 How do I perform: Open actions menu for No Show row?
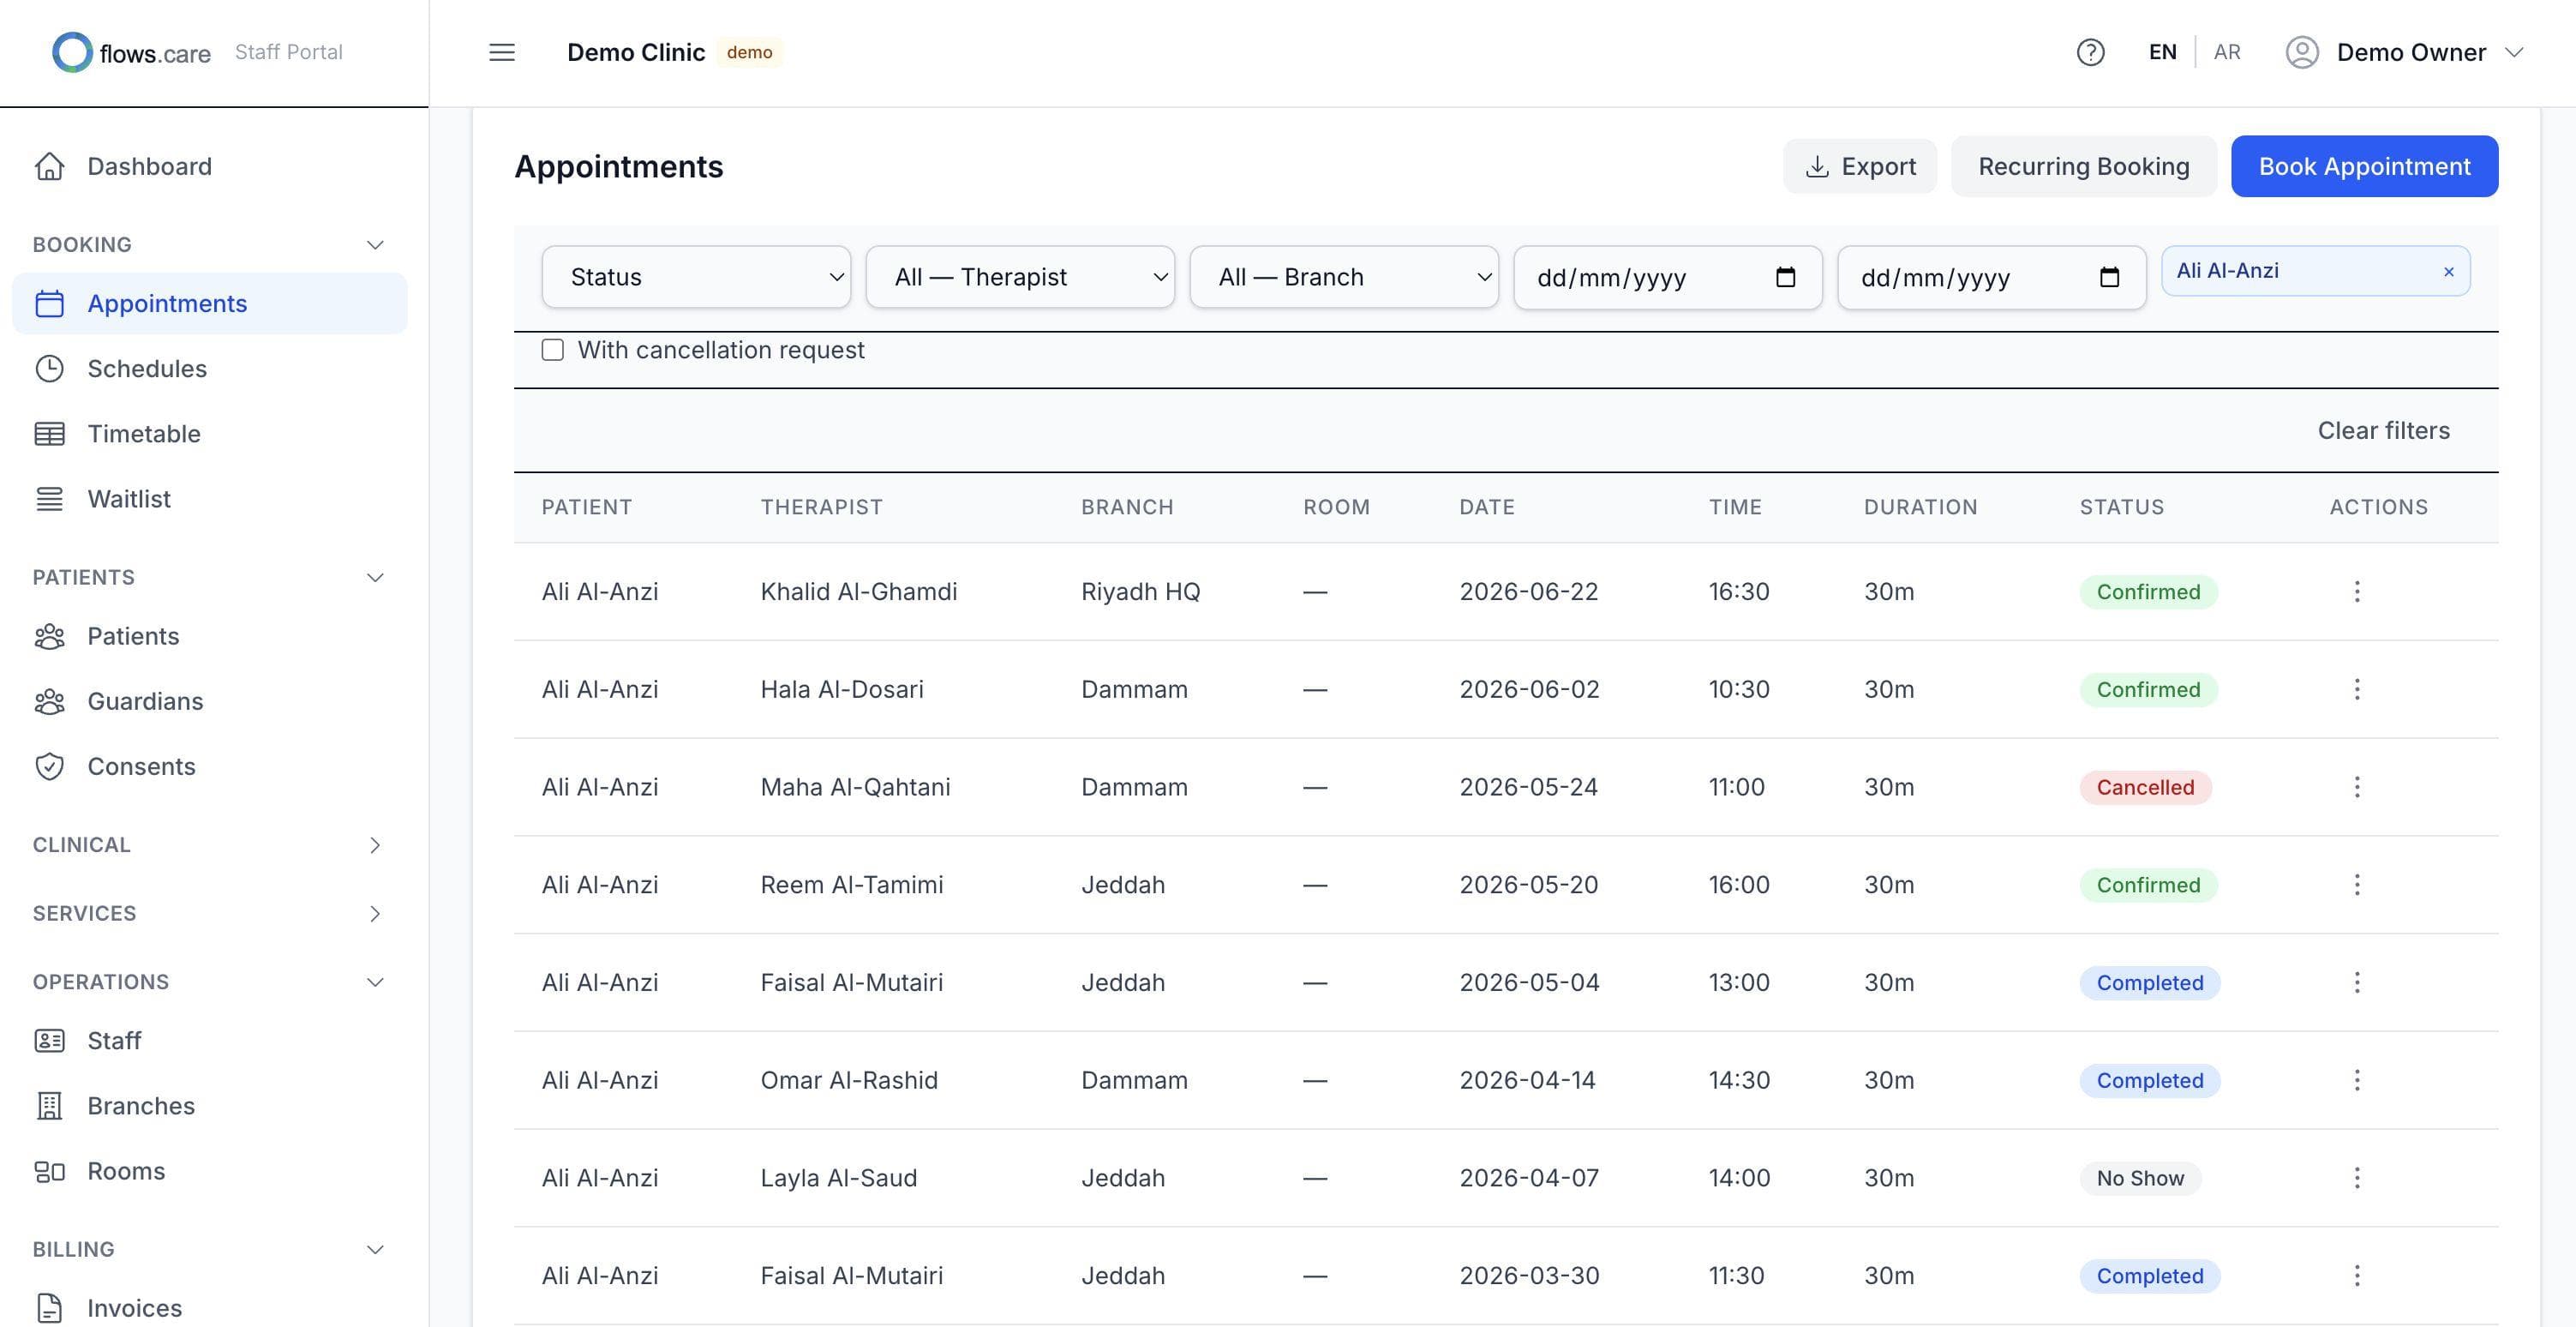pos(2357,1178)
